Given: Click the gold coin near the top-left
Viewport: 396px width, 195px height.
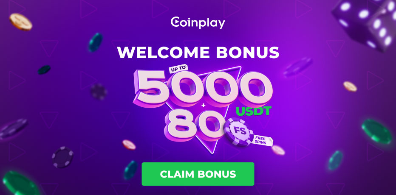Looking at the screenshot, I should 21,22.
